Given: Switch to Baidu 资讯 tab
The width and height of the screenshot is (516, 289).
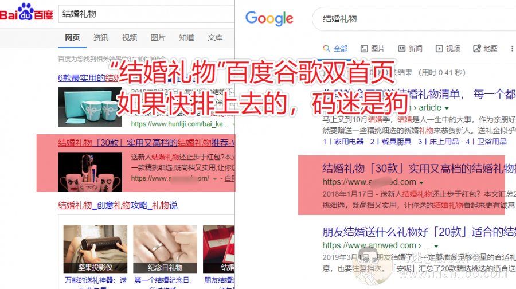Looking at the screenshot, I should (101, 37).
